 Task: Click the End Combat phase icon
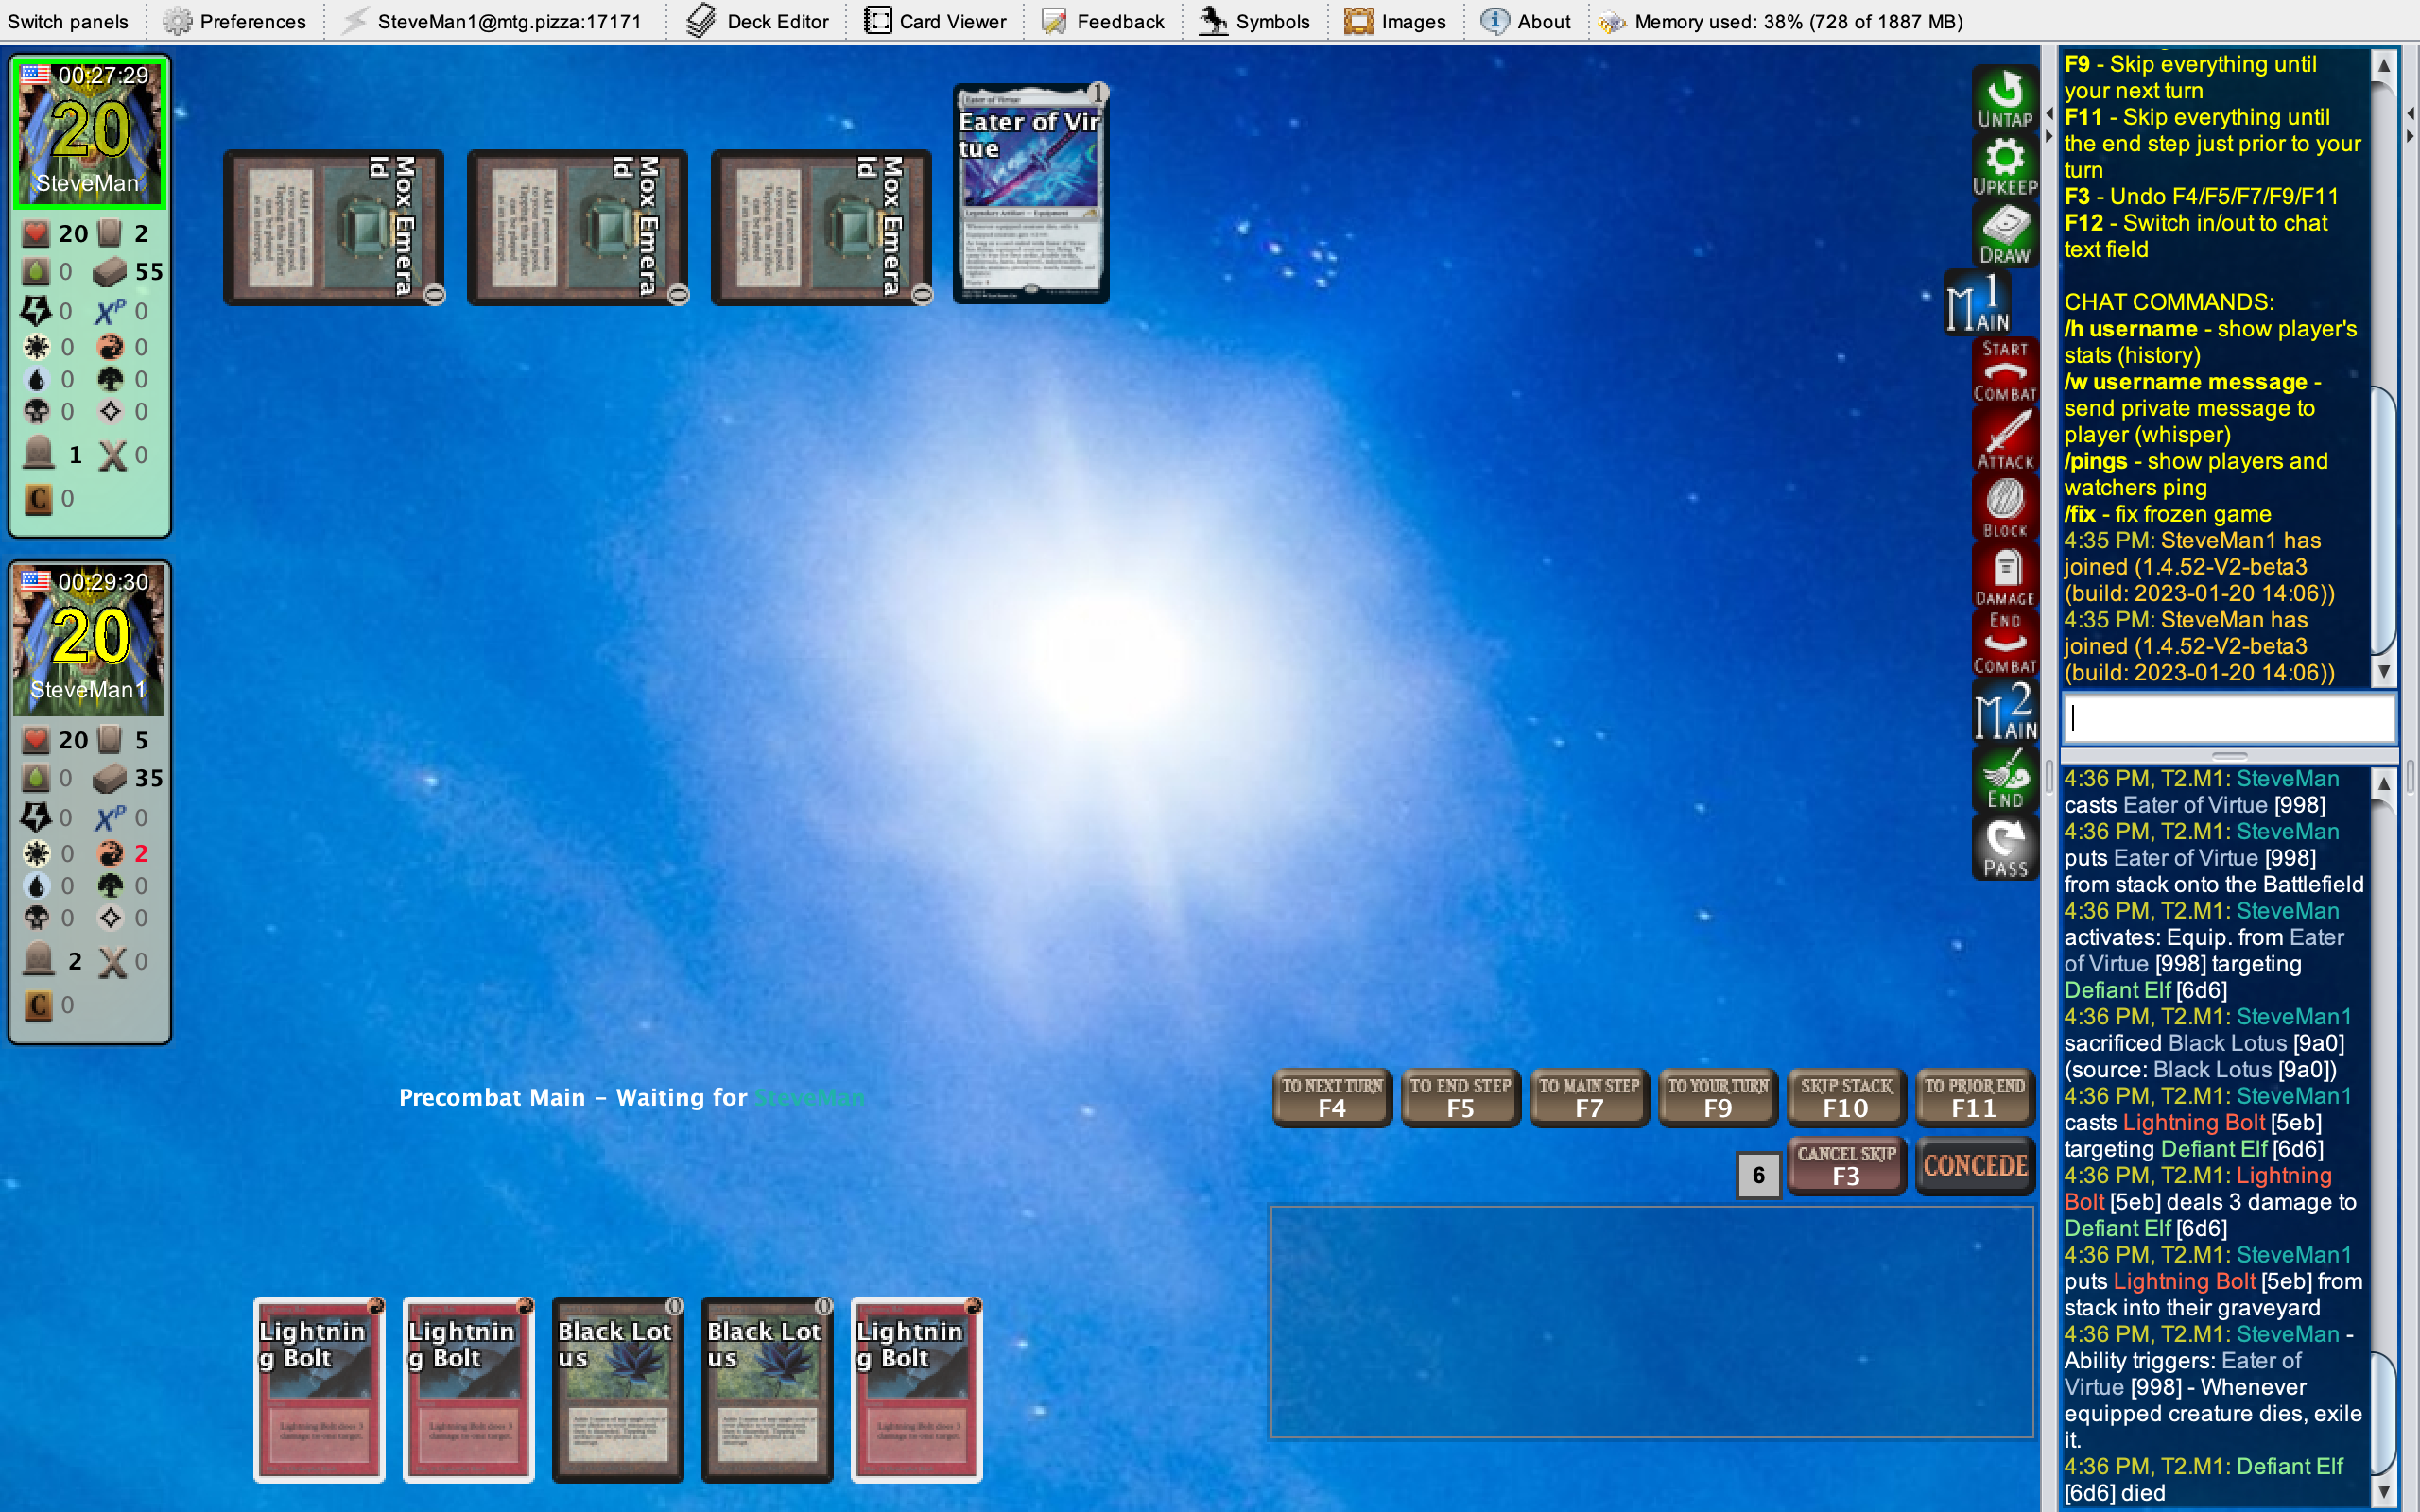click(x=2005, y=640)
